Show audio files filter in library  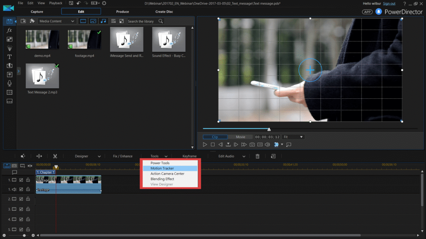(x=103, y=21)
